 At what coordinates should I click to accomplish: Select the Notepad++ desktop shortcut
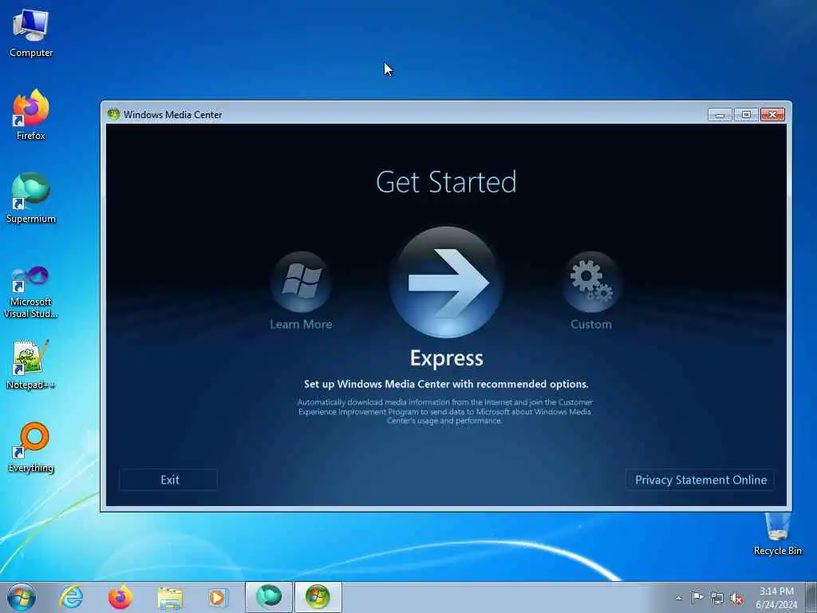point(31,364)
